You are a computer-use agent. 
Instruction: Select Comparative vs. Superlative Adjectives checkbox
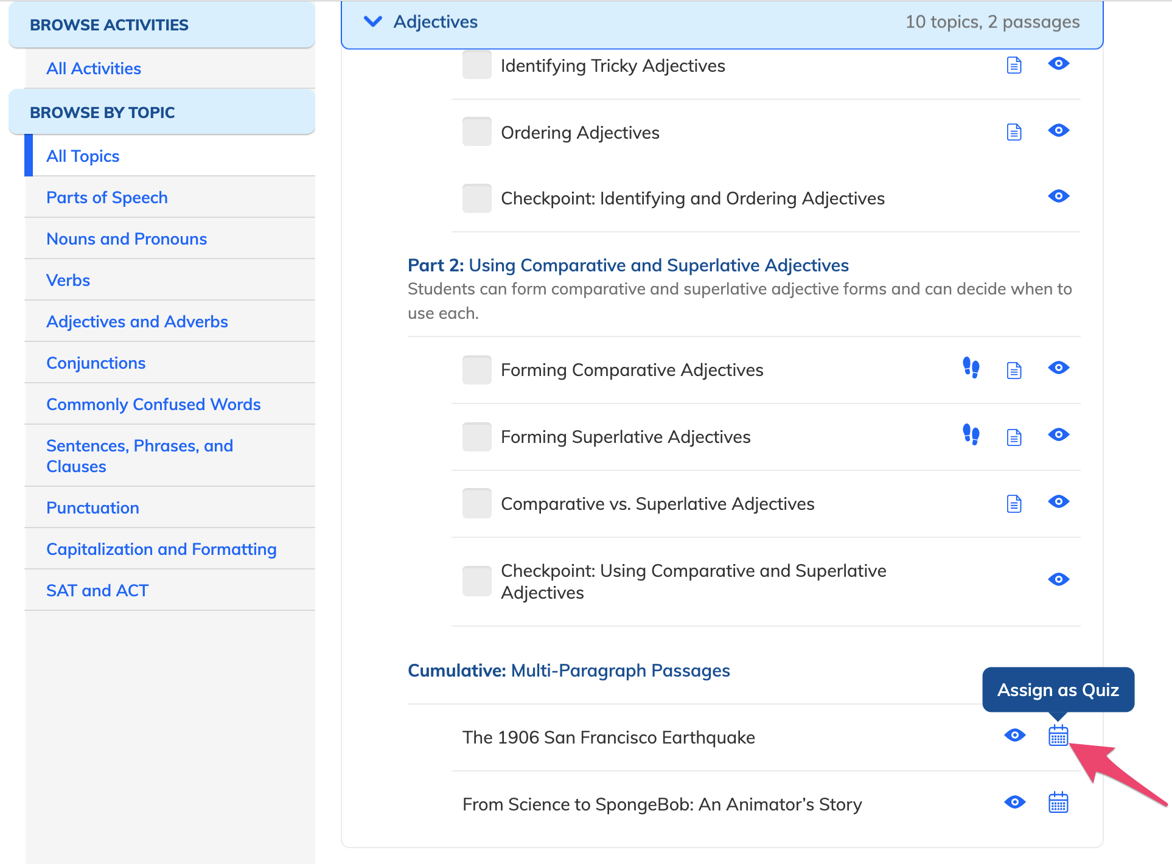point(477,504)
